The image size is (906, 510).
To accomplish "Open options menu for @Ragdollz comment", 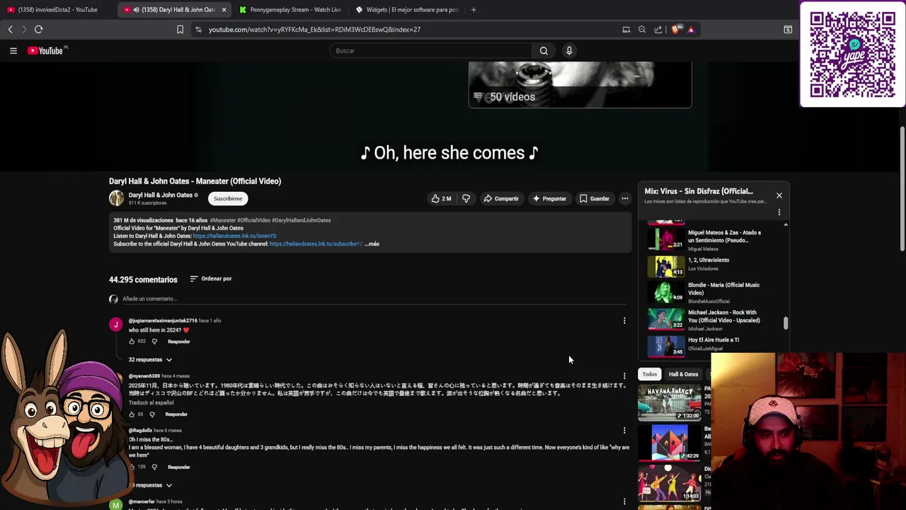I will (x=624, y=430).
